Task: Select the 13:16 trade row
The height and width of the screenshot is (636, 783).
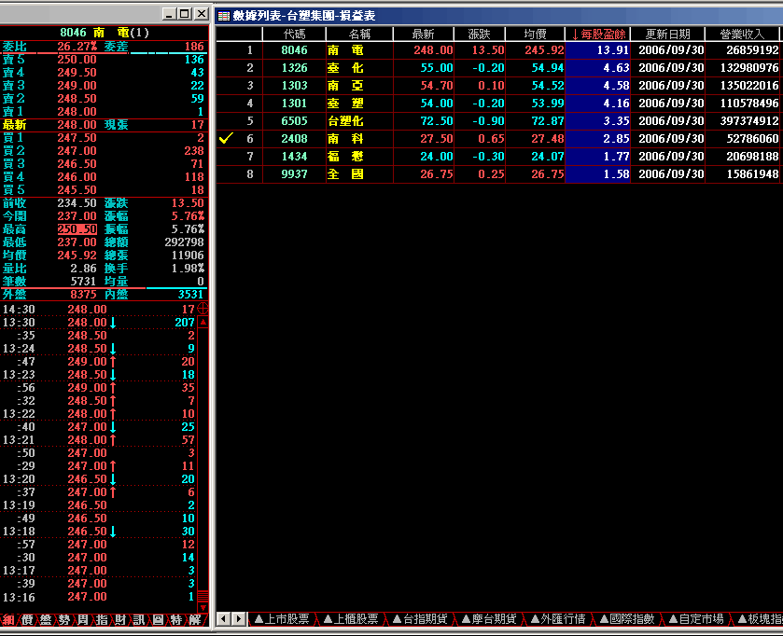Action: (x=98, y=597)
